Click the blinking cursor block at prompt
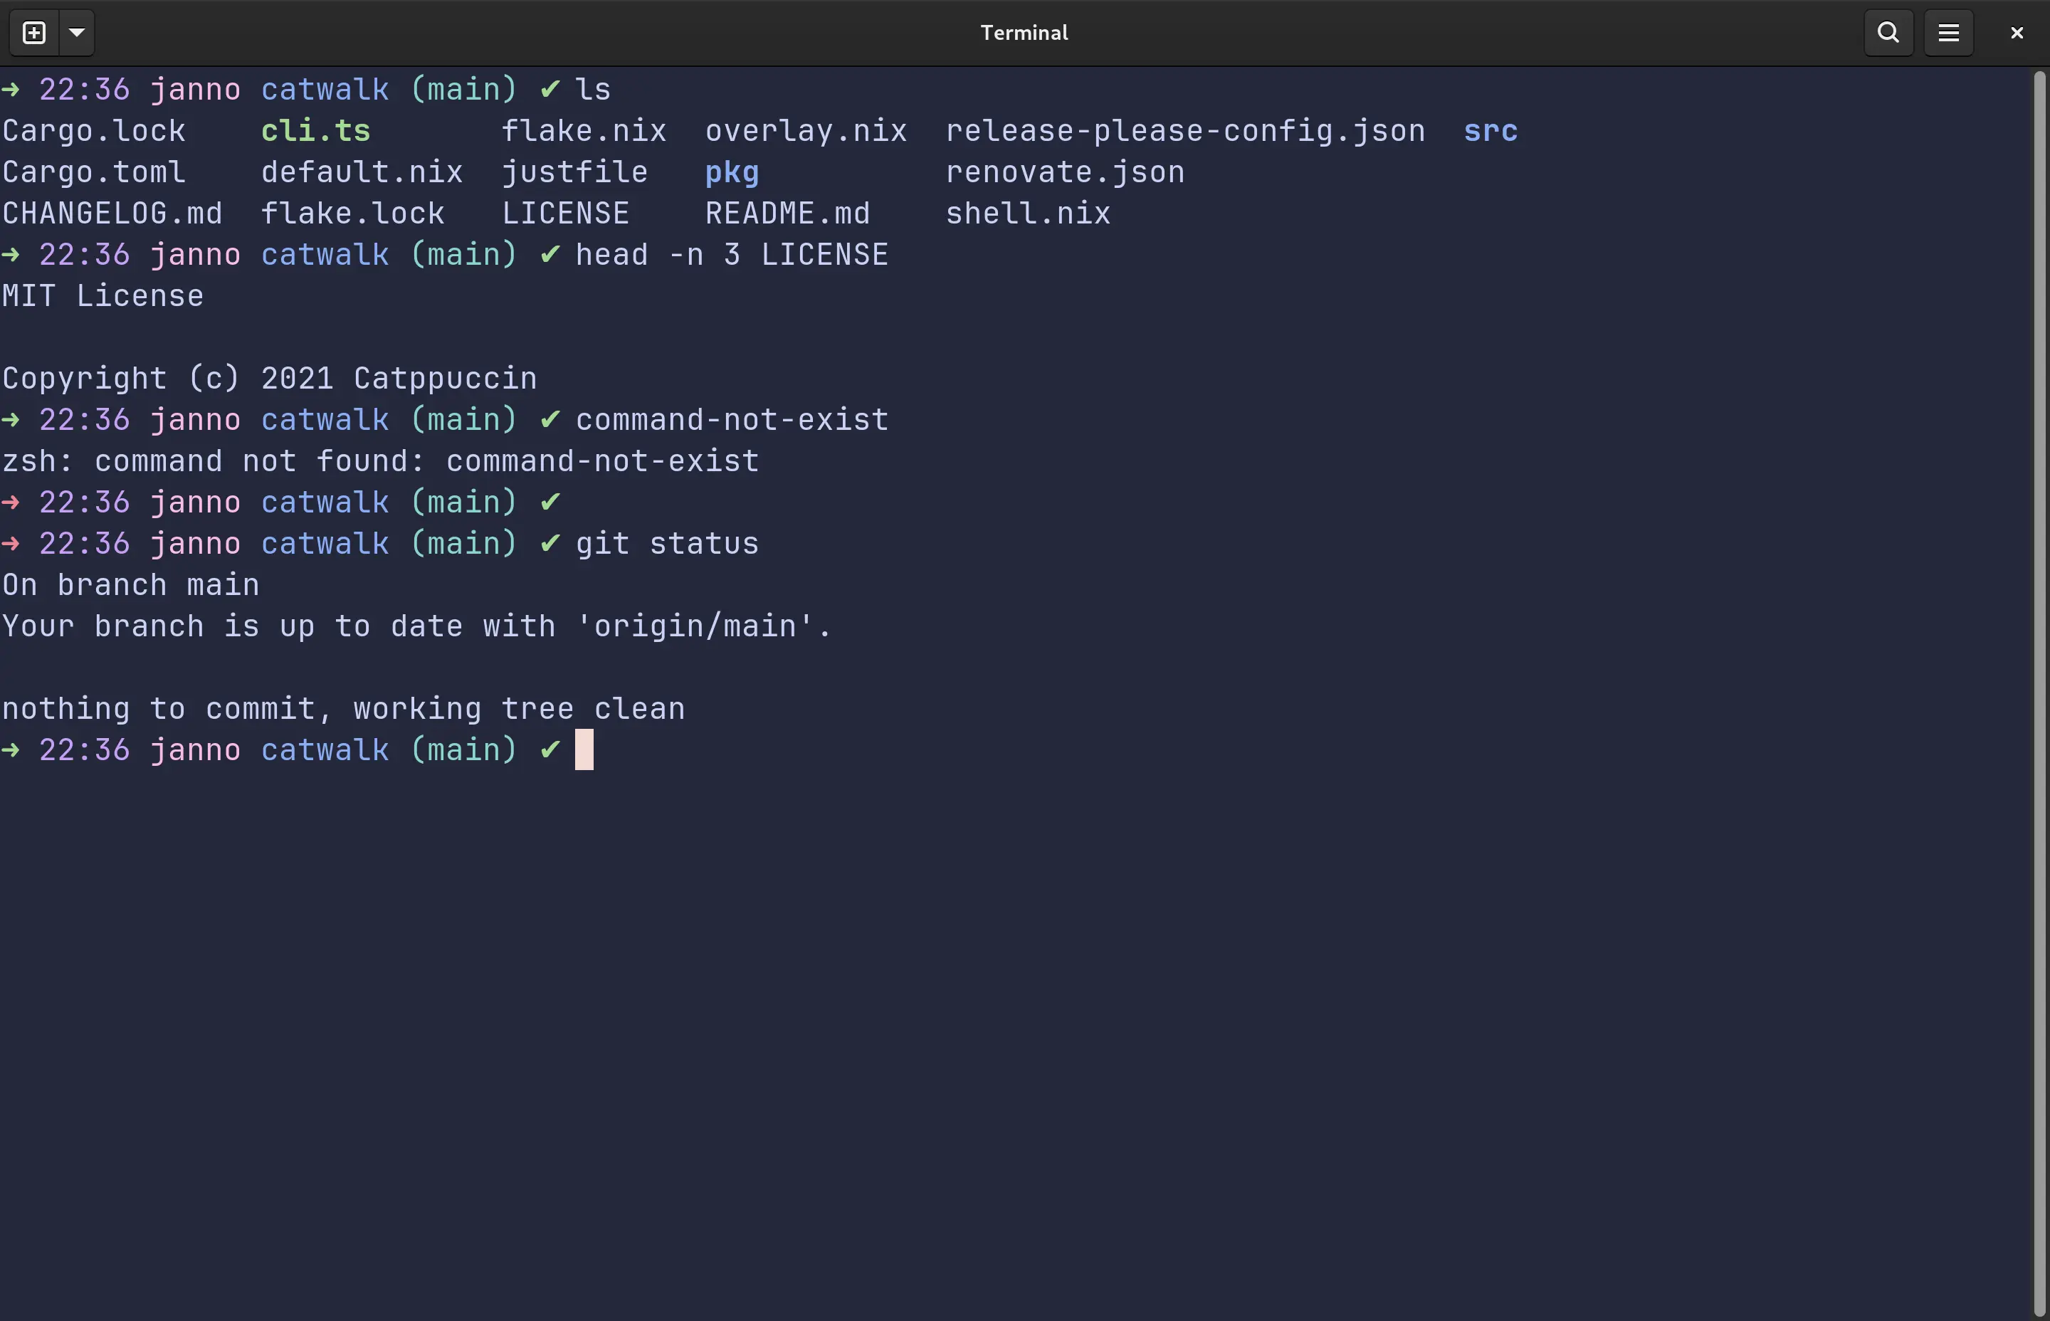This screenshot has width=2050, height=1321. 584,749
